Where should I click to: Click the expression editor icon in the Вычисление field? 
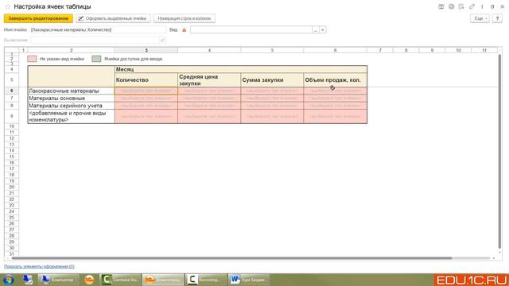point(162,41)
